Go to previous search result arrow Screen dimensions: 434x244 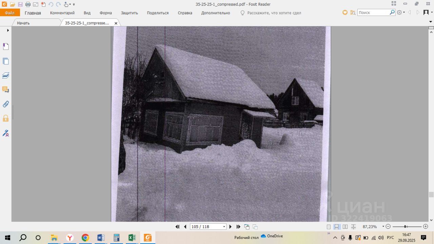(410, 13)
